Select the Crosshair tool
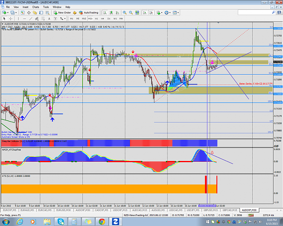 tap(11, 19)
